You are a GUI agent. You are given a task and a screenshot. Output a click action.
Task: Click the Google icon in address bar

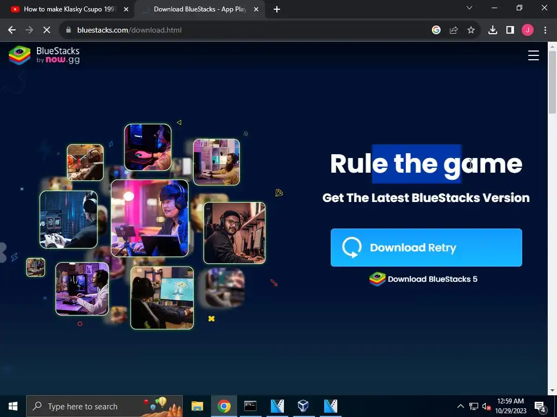(x=436, y=30)
